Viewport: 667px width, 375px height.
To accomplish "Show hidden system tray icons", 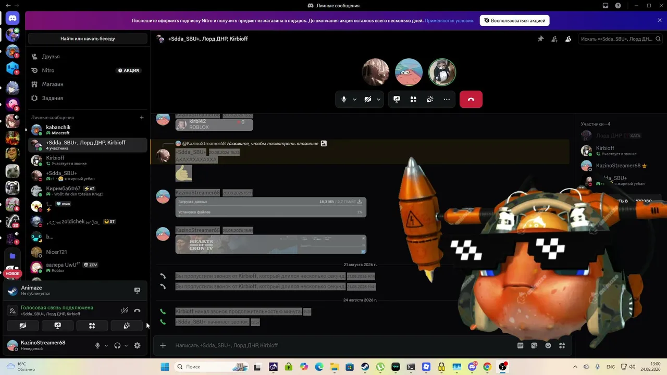I will 575,367.
